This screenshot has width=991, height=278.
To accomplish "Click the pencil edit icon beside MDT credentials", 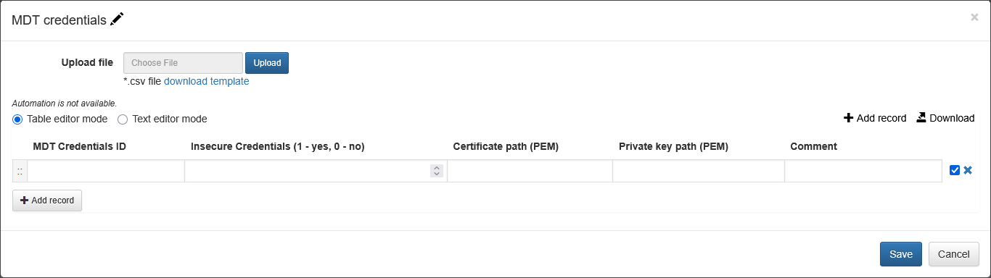I will pyautogui.click(x=117, y=20).
